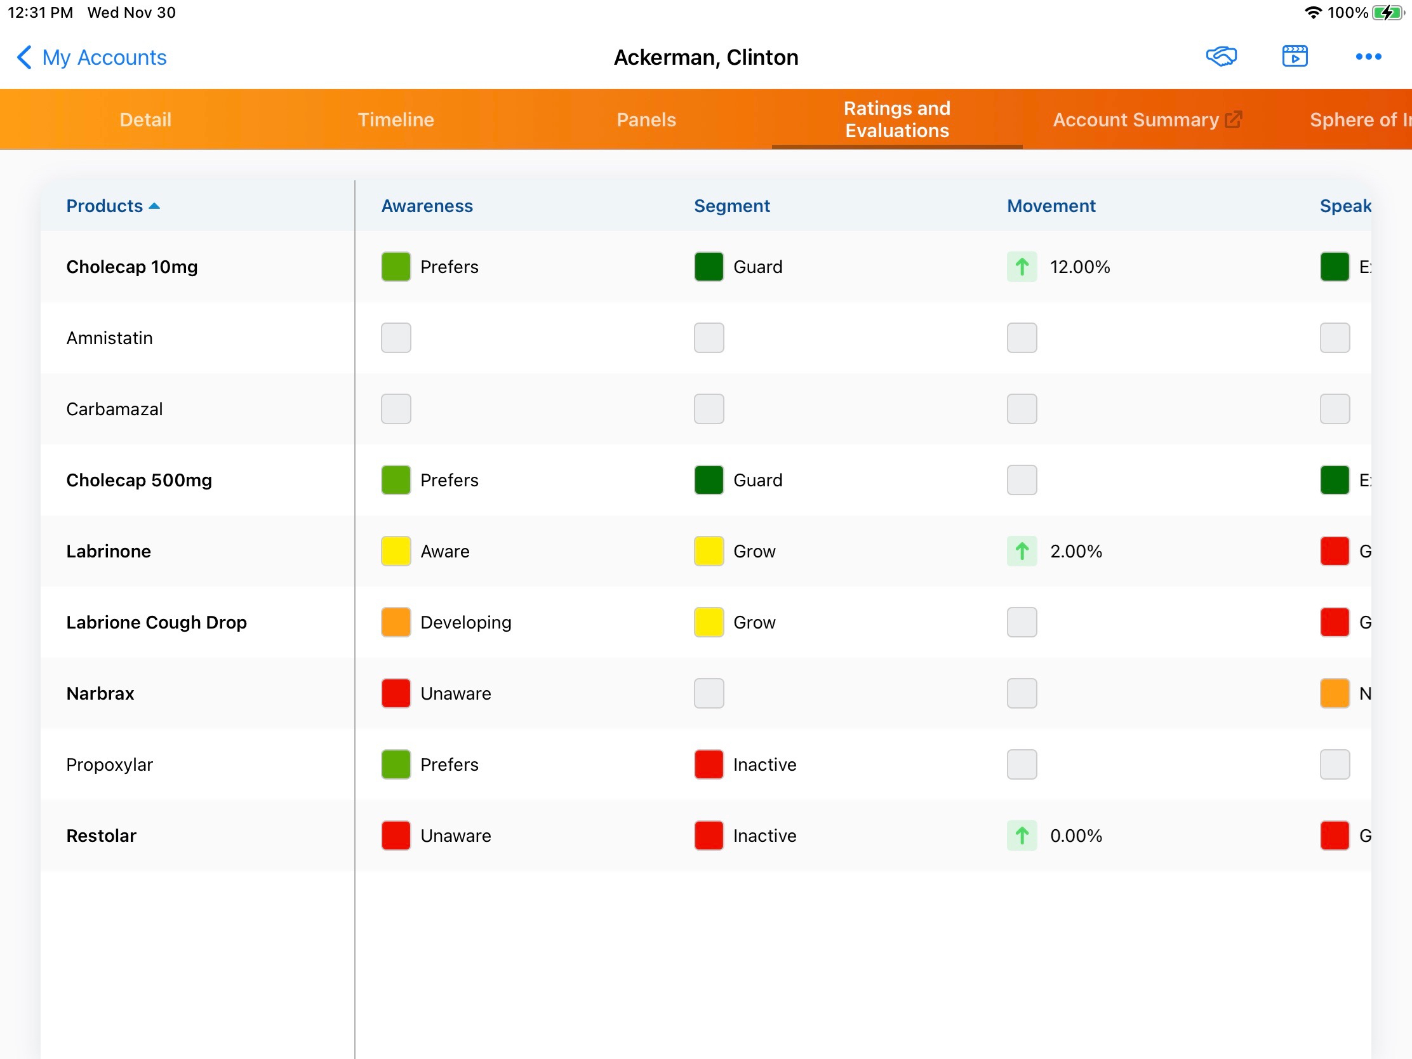Image resolution: width=1412 pixels, height=1059 pixels.
Task: Tap the up arrow in Restolar movement cell
Action: tap(1022, 836)
